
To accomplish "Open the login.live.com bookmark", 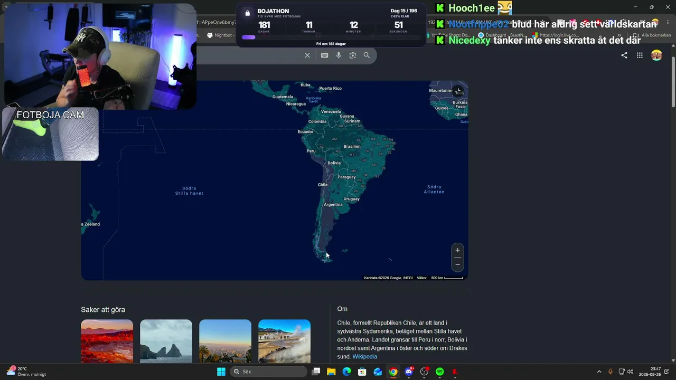I will coord(556,35).
